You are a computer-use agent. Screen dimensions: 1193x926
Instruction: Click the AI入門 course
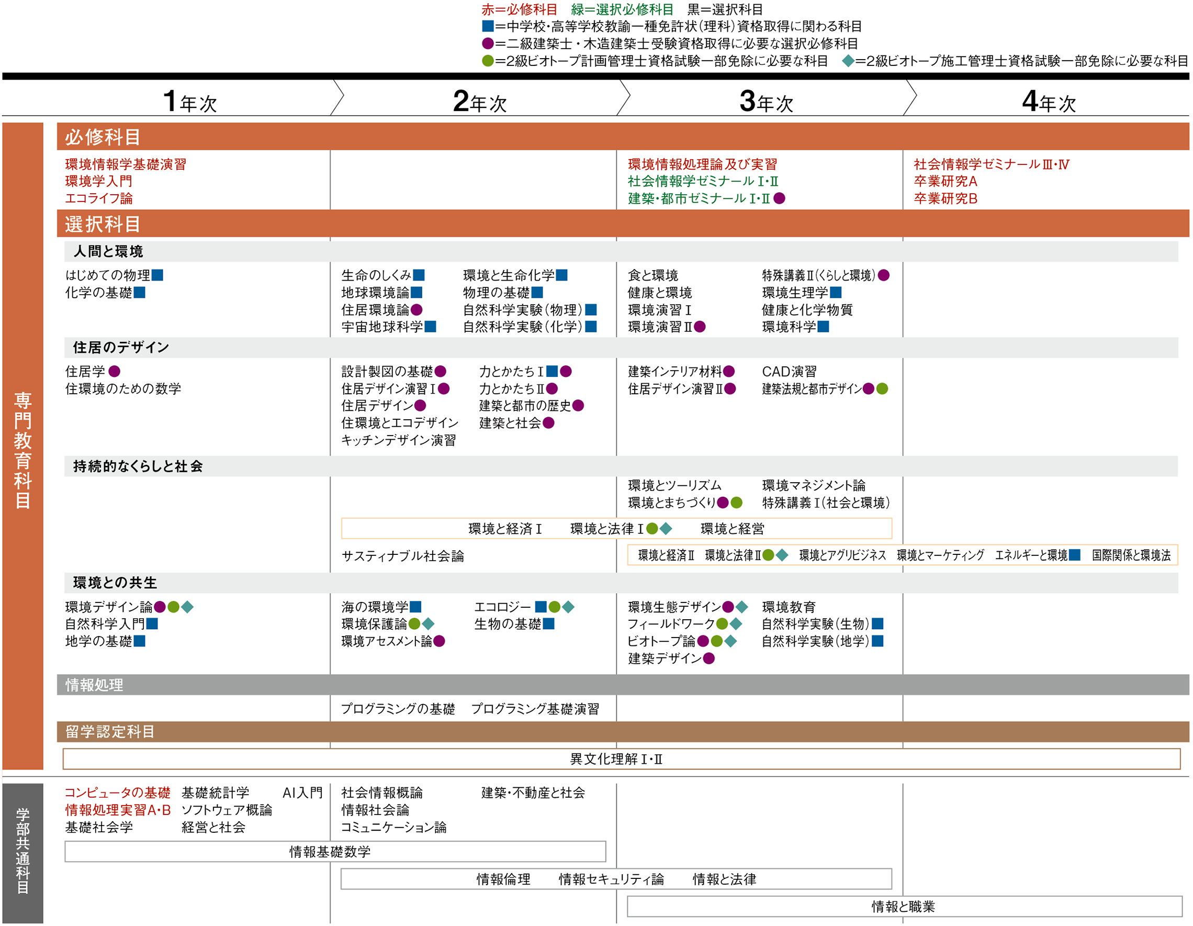pyautogui.click(x=302, y=793)
